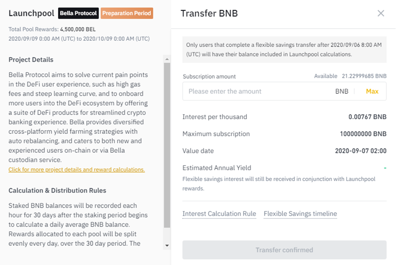
Task: Click the flexible savings transfer notice box
Action: [x=284, y=50]
